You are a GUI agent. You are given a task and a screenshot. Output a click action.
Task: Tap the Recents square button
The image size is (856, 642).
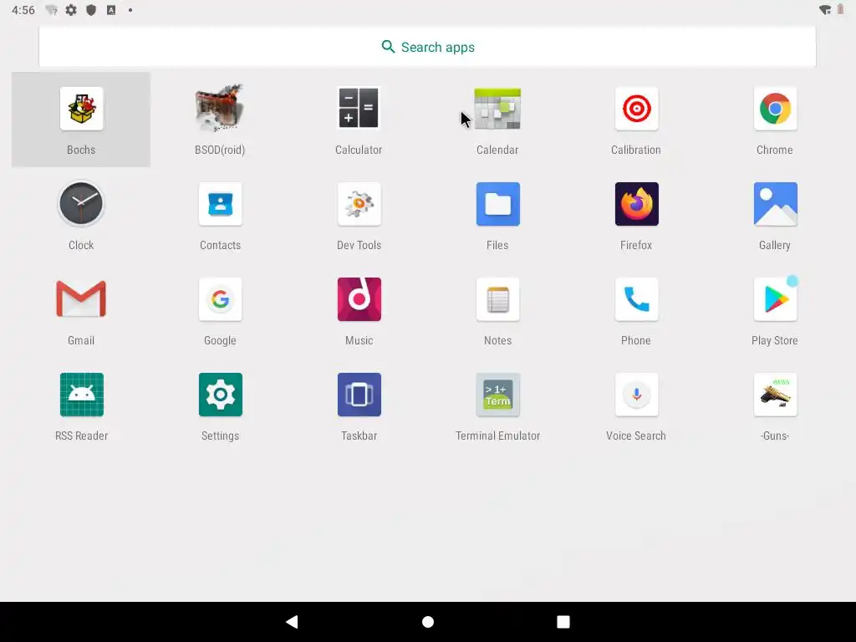pos(563,622)
